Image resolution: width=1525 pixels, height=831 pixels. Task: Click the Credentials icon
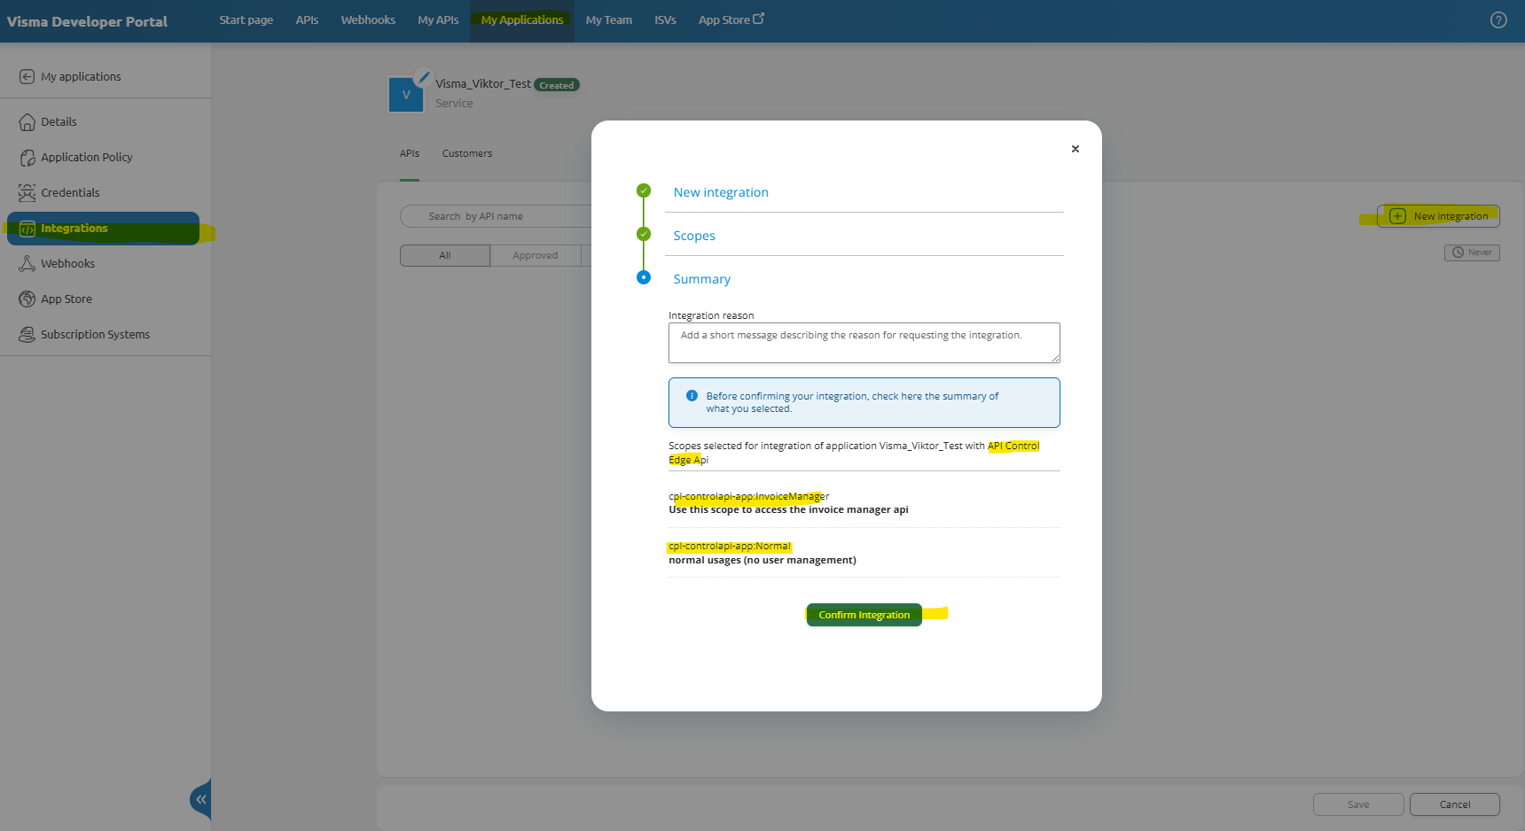27,193
